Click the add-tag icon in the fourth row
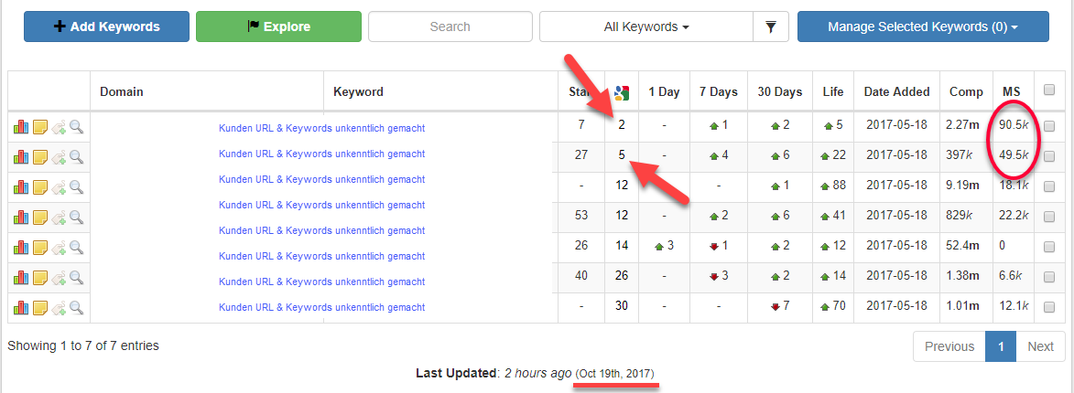 [x=59, y=218]
